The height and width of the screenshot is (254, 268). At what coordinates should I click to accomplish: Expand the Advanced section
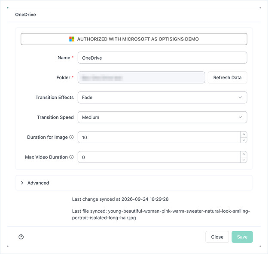134,183
